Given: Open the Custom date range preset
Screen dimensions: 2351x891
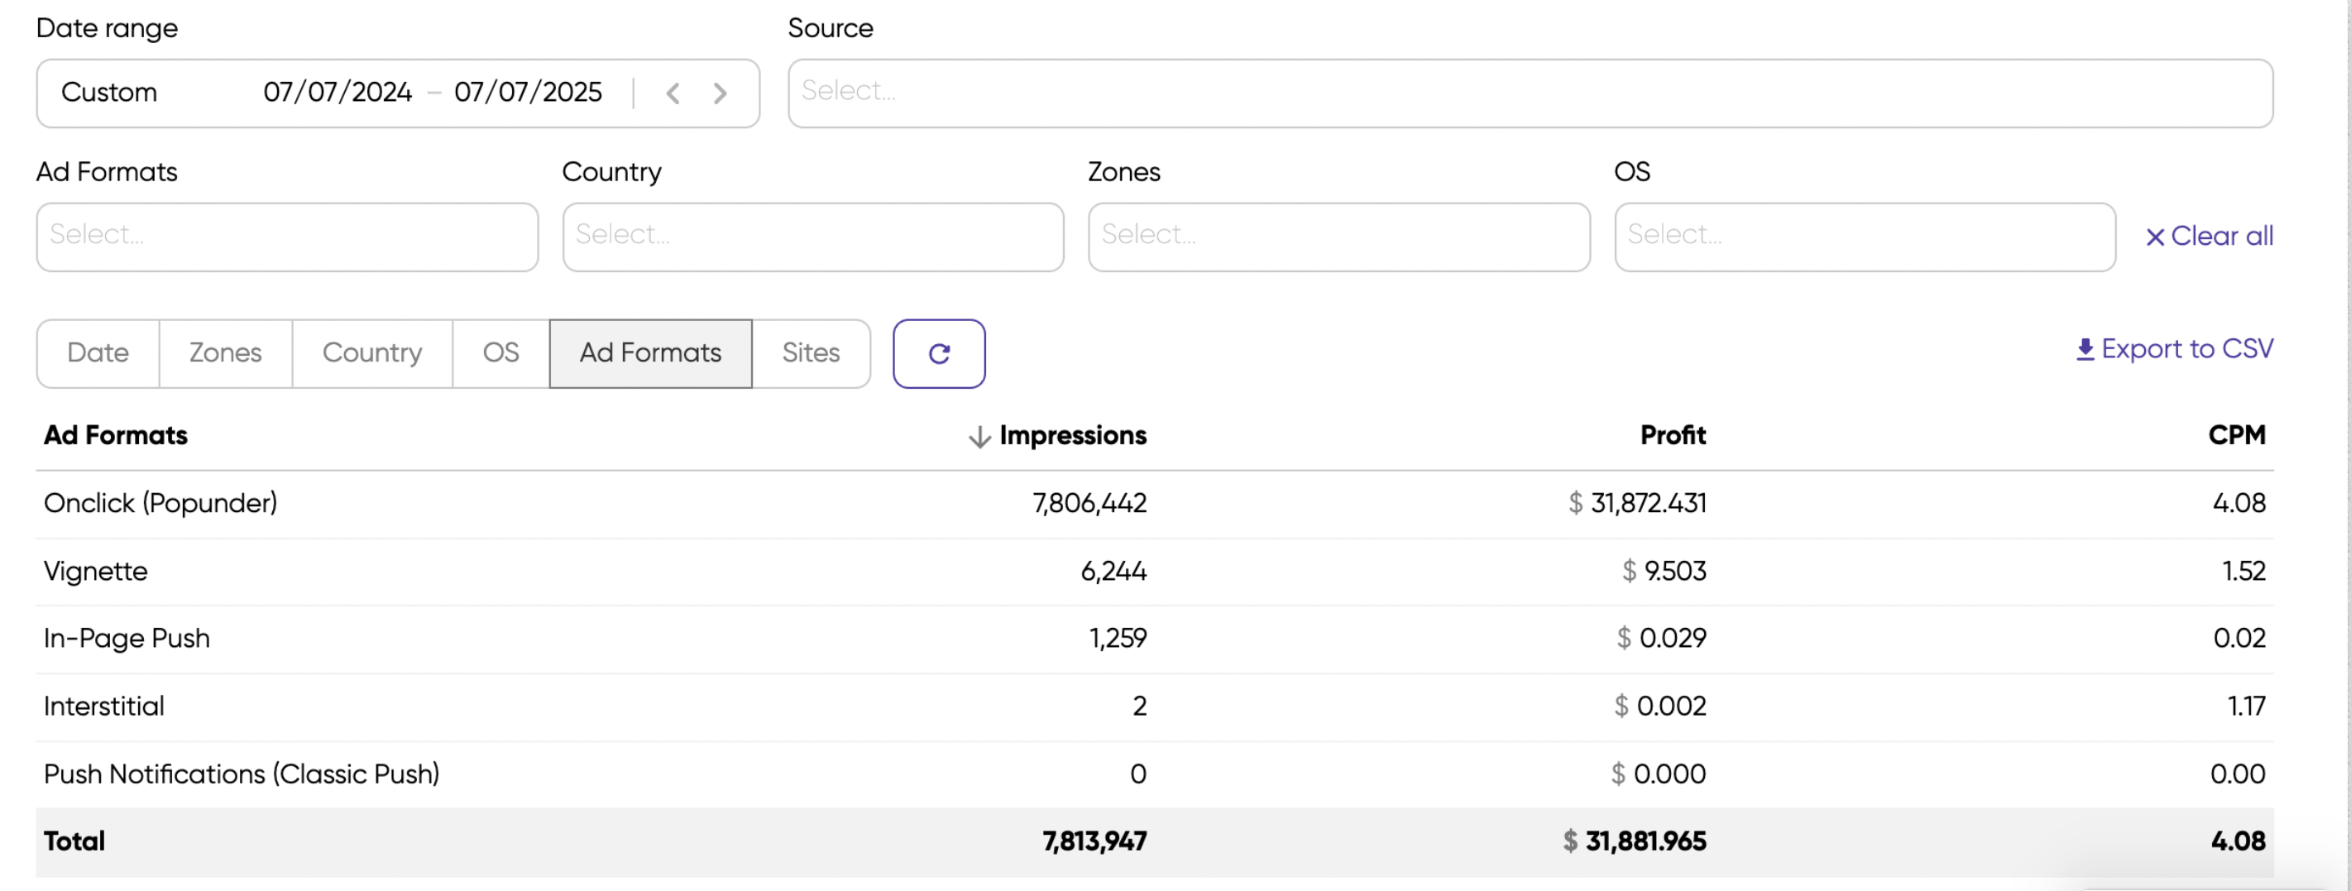Looking at the screenshot, I should (109, 93).
